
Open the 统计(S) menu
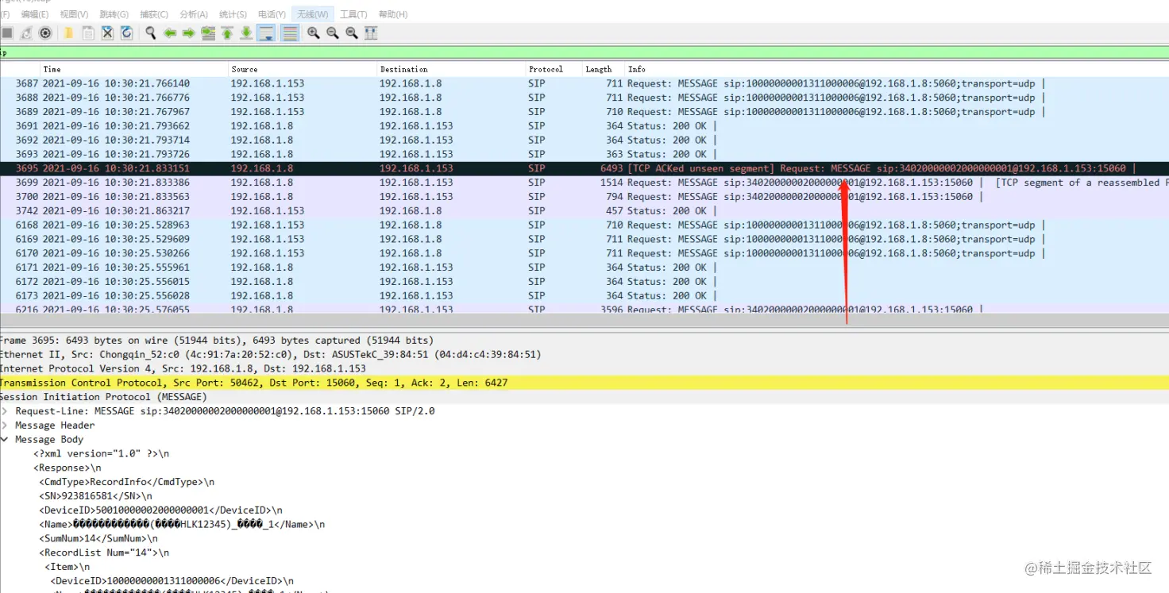click(233, 14)
